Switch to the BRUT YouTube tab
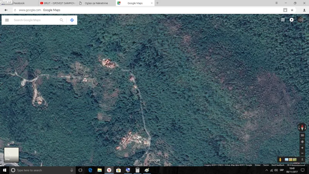The width and height of the screenshot is (309, 174). click(58, 3)
